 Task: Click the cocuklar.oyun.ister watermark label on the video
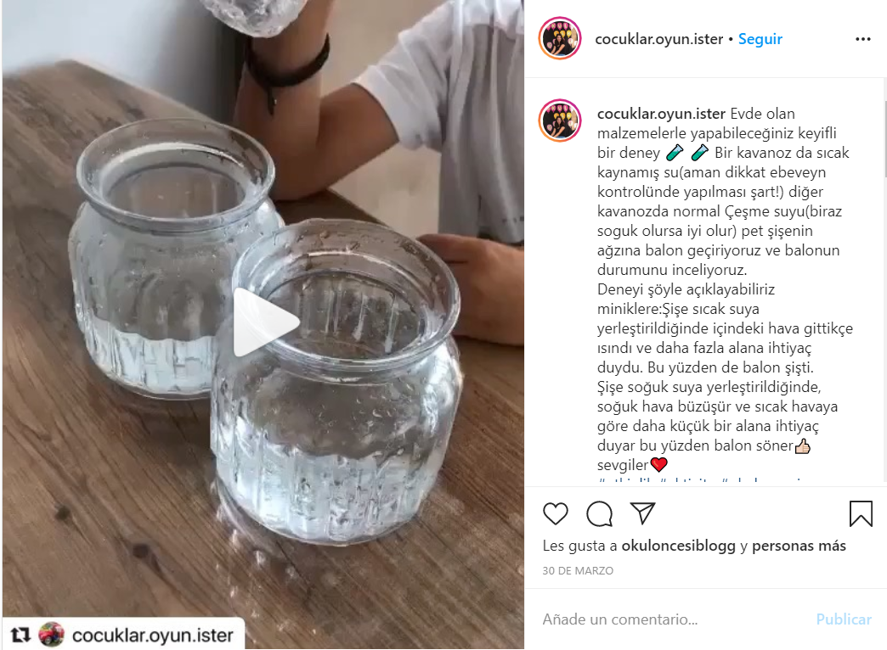point(153,636)
